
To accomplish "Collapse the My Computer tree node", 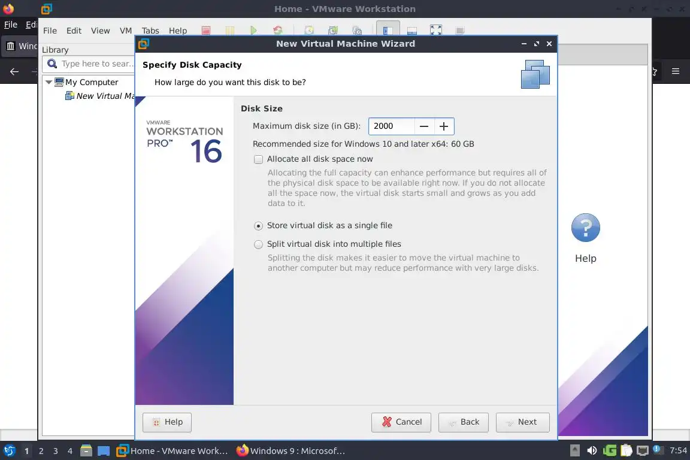I will [49, 82].
